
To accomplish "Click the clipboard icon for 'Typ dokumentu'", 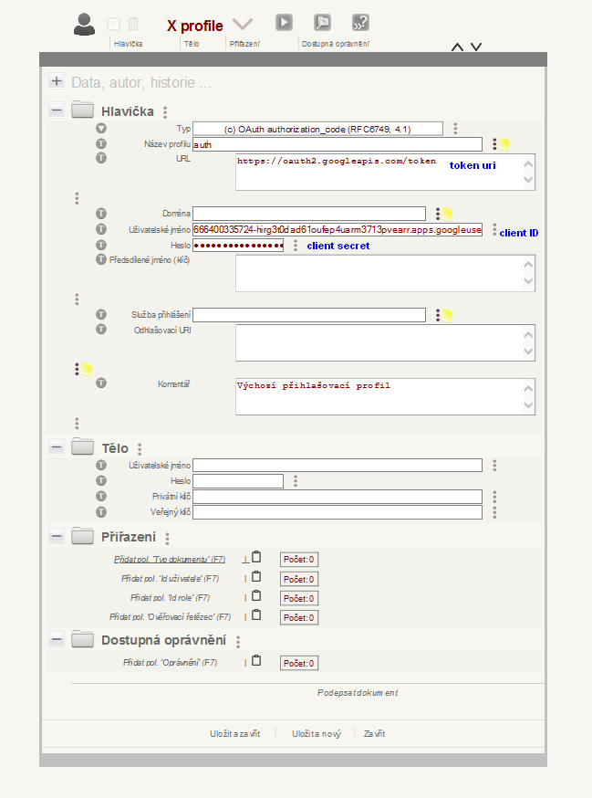I will tap(256, 558).
